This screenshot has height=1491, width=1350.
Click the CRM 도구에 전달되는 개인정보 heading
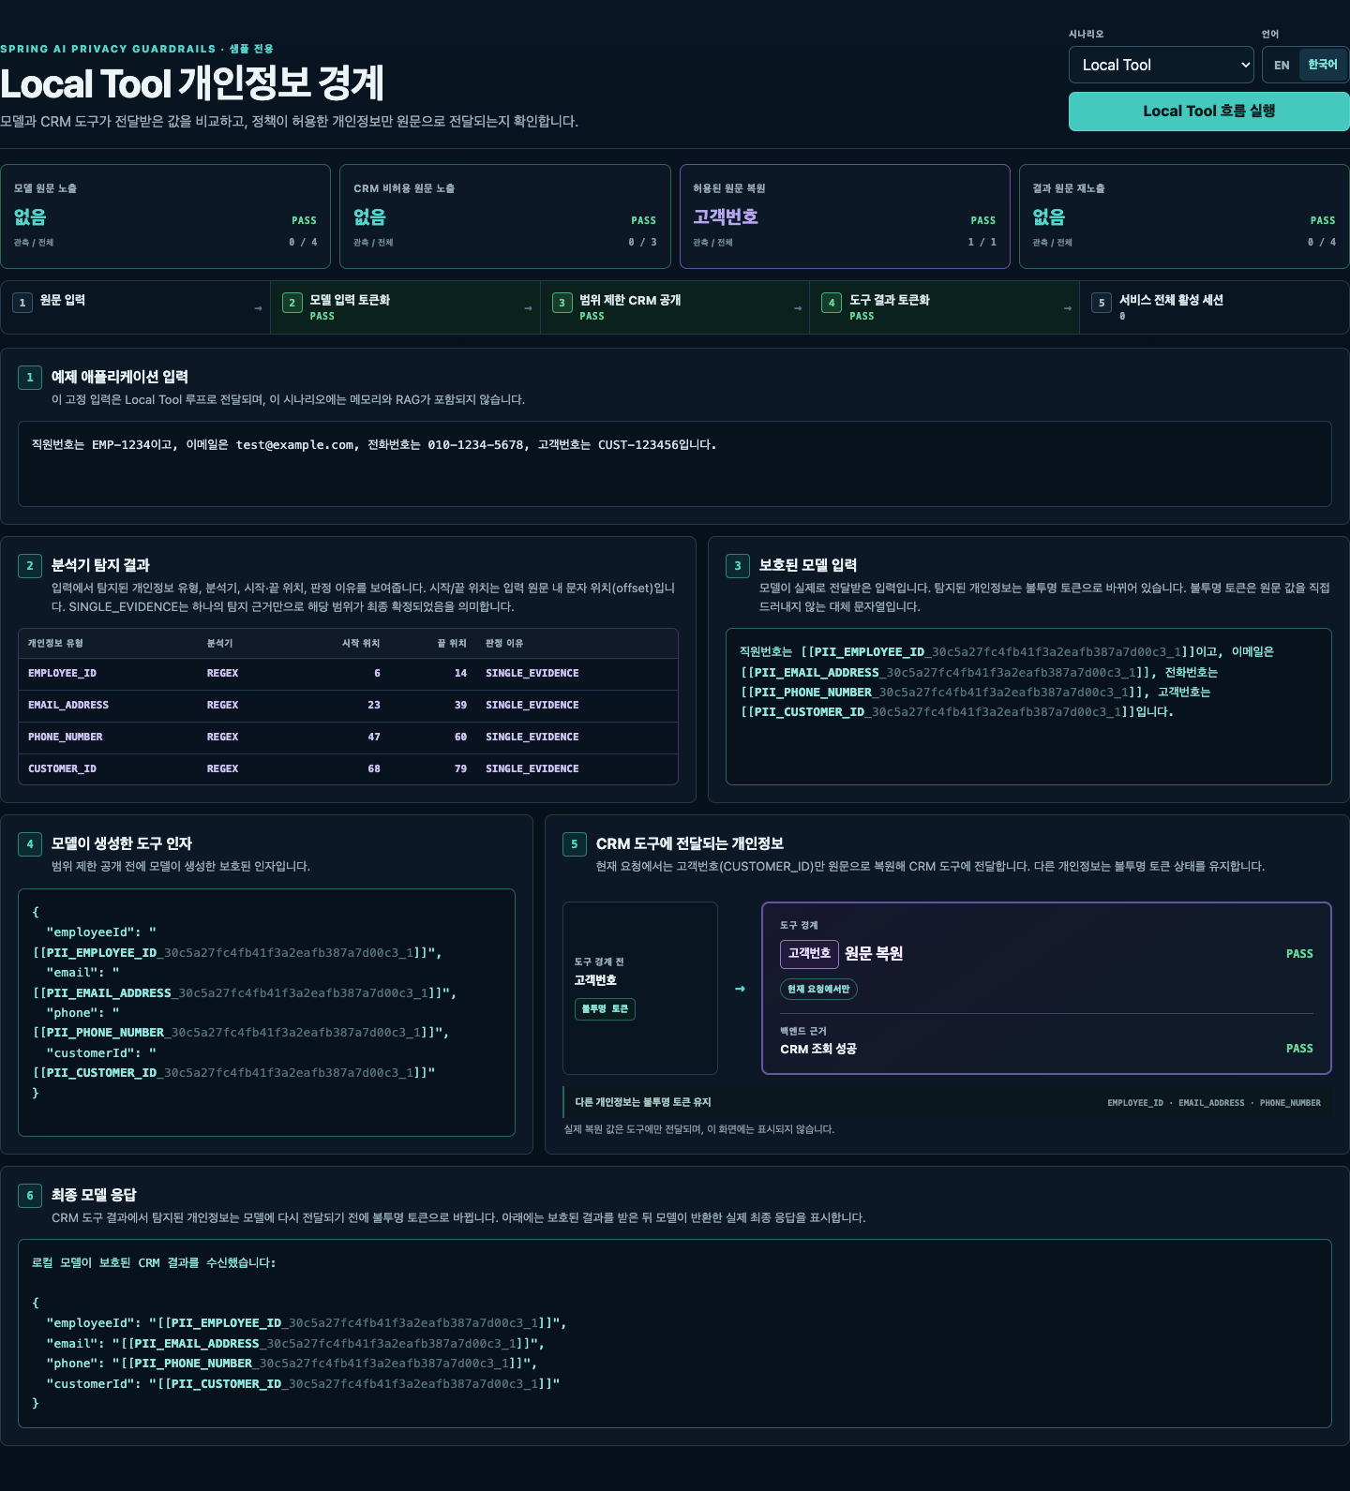point(690,843)
